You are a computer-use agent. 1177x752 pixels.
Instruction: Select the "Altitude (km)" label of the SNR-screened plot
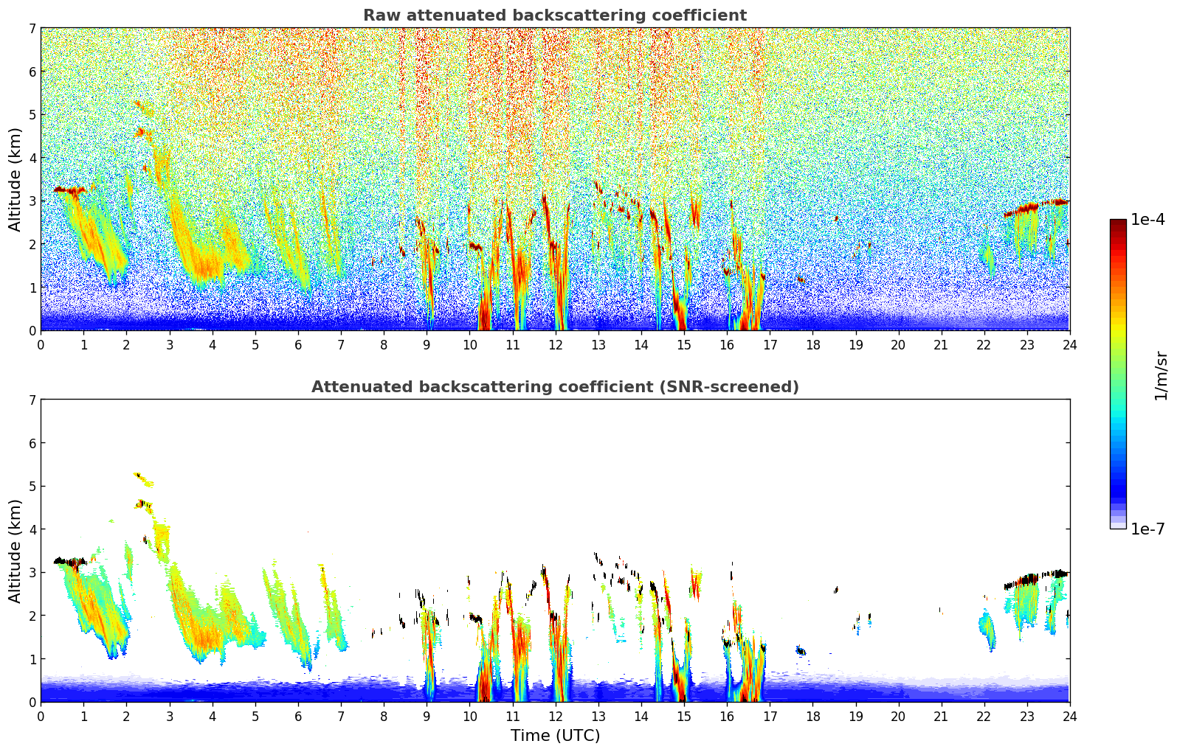15,551
